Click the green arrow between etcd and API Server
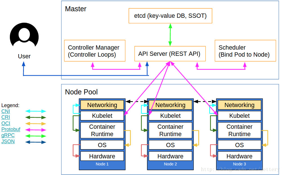This screenshot has width=283, height=175. [170, 35]
